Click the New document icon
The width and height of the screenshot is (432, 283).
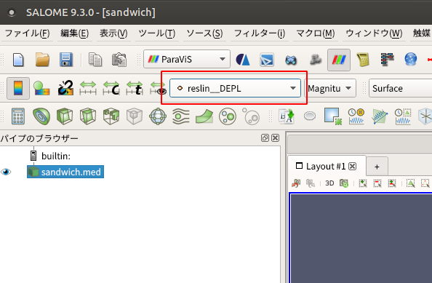(x=18, y=60)
